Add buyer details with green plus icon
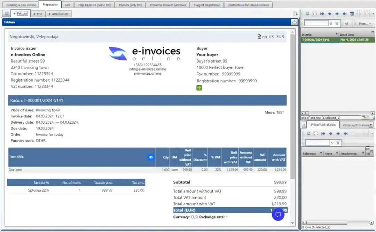The height and width of the screenshot is (232, 376). click(x=199, y=88)
